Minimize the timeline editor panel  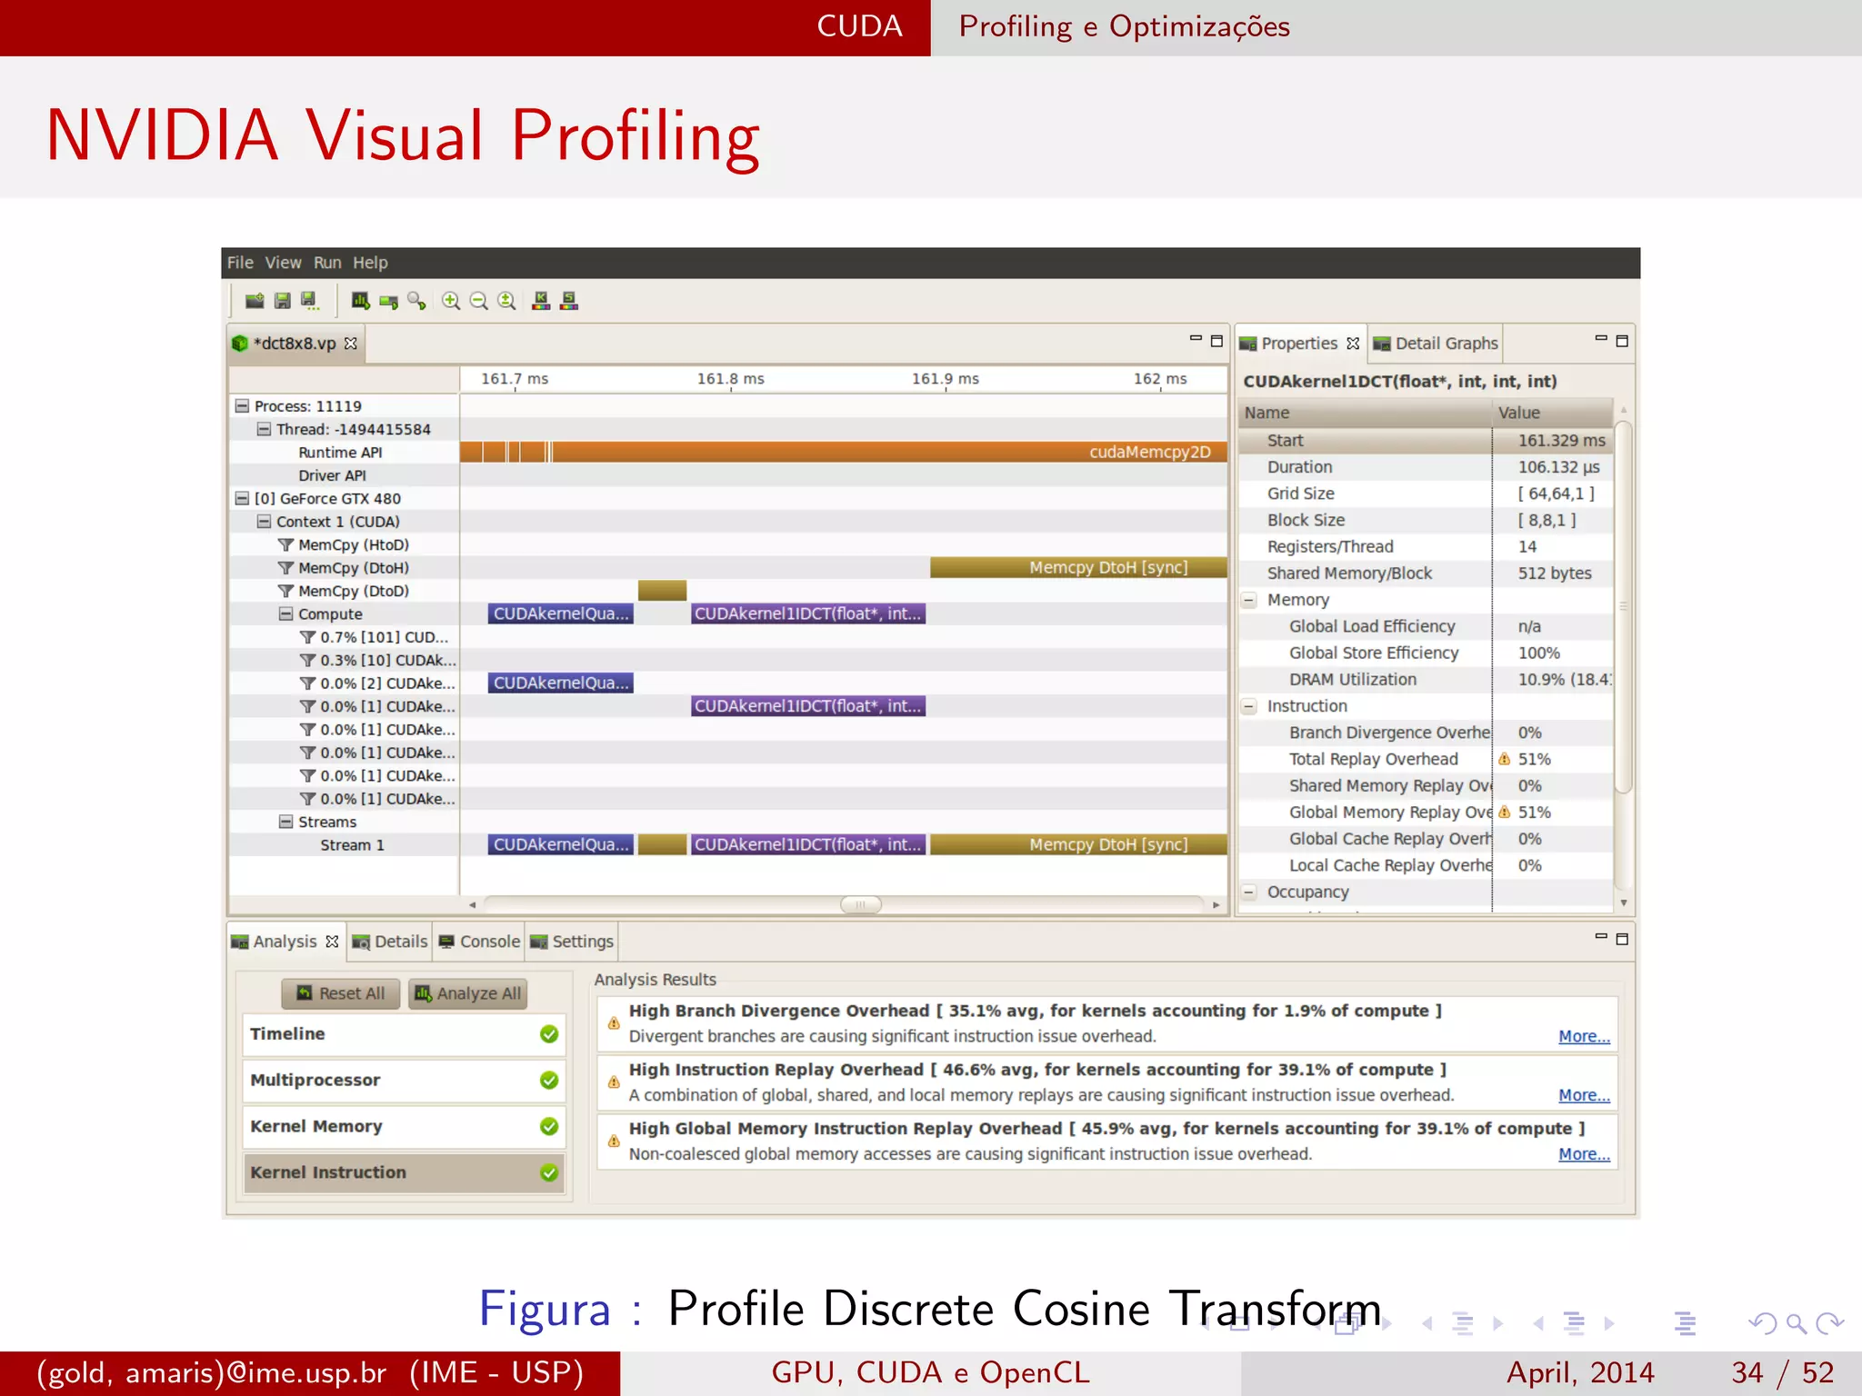point(1196,339)
